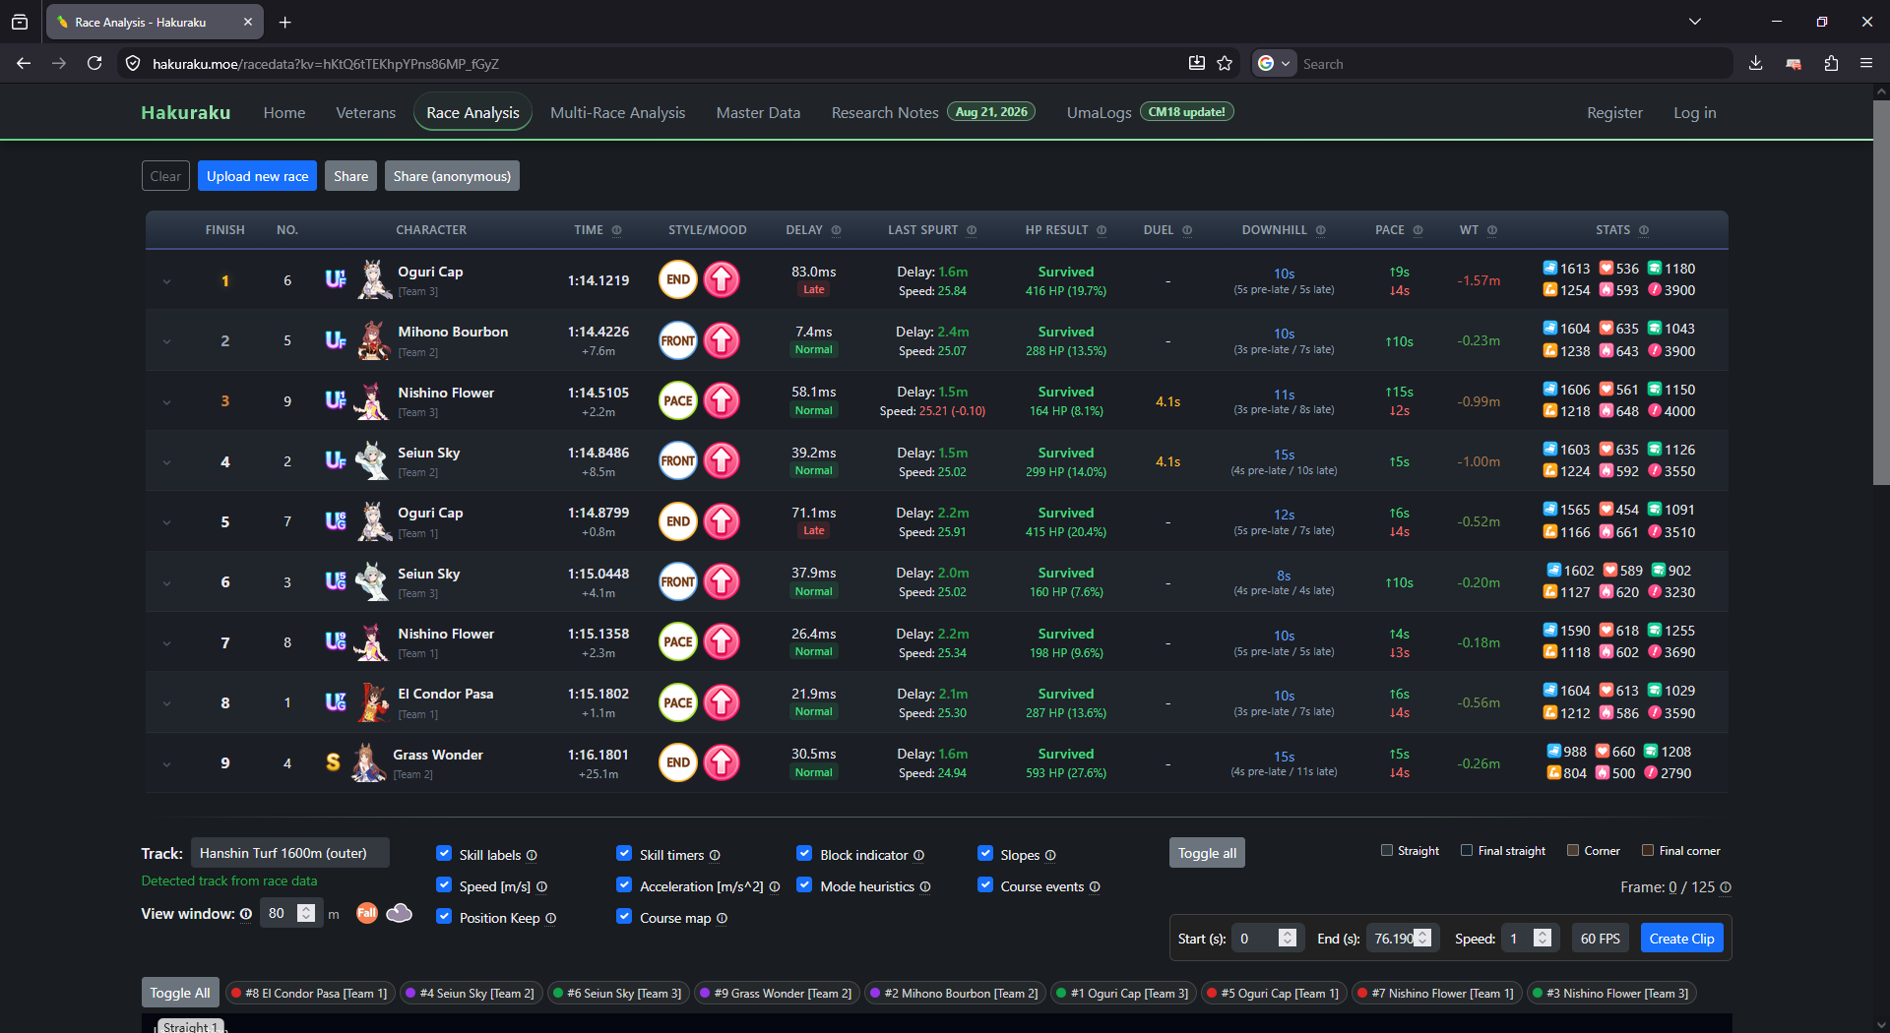The height and width of the screenshot is (1033, 1890).
Task: Toggle the Skill labels checkbox
Action: click(x=444, y=854)
